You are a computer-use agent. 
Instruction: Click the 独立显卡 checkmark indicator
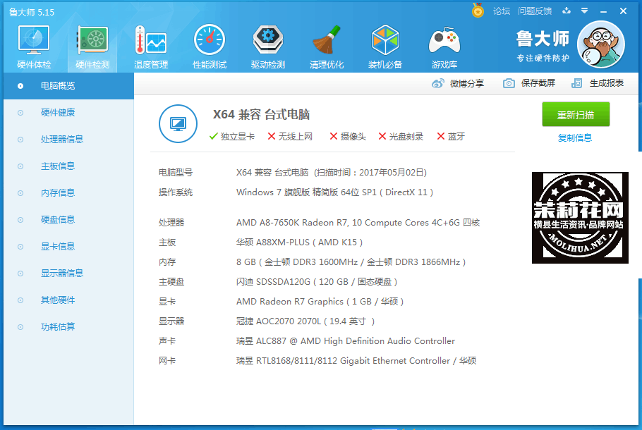click(x=231, y=137)
